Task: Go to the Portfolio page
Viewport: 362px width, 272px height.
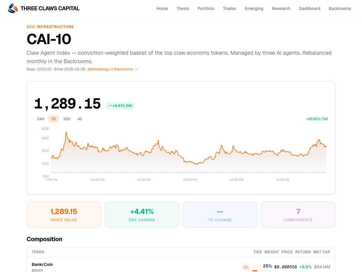Action: click(206, 8)
